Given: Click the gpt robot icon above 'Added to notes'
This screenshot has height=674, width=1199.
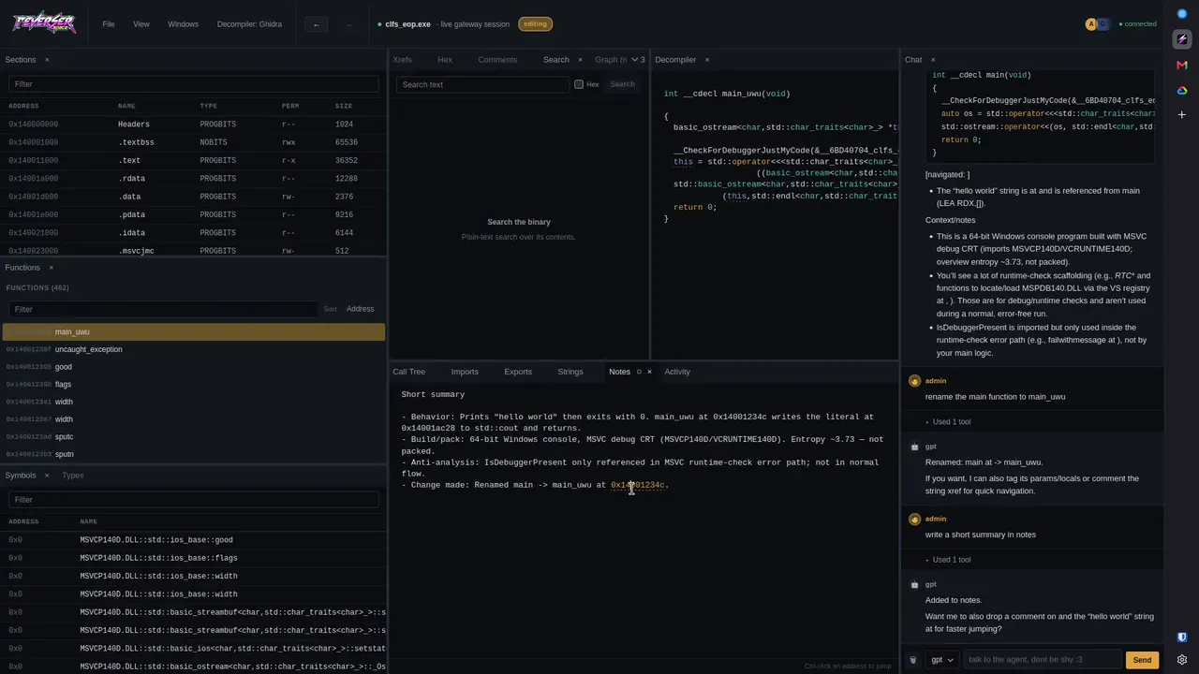Looking at the screenshot, I should pyautogui.click(x=915, y=584).
